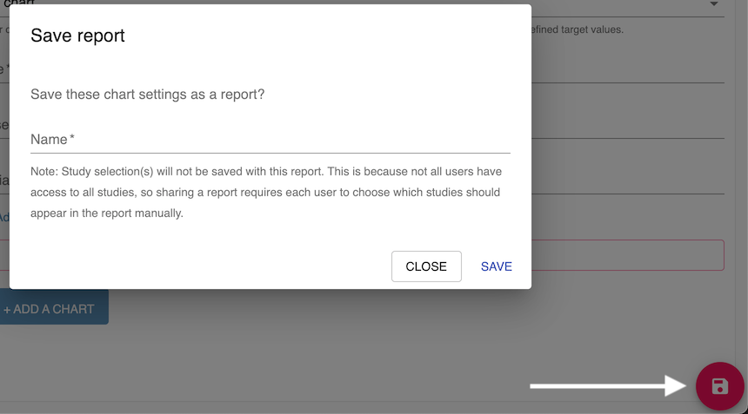Click the CLOSE button in the dialog
The height and width of the screenshot is (414, 748).
pos(426,266)
